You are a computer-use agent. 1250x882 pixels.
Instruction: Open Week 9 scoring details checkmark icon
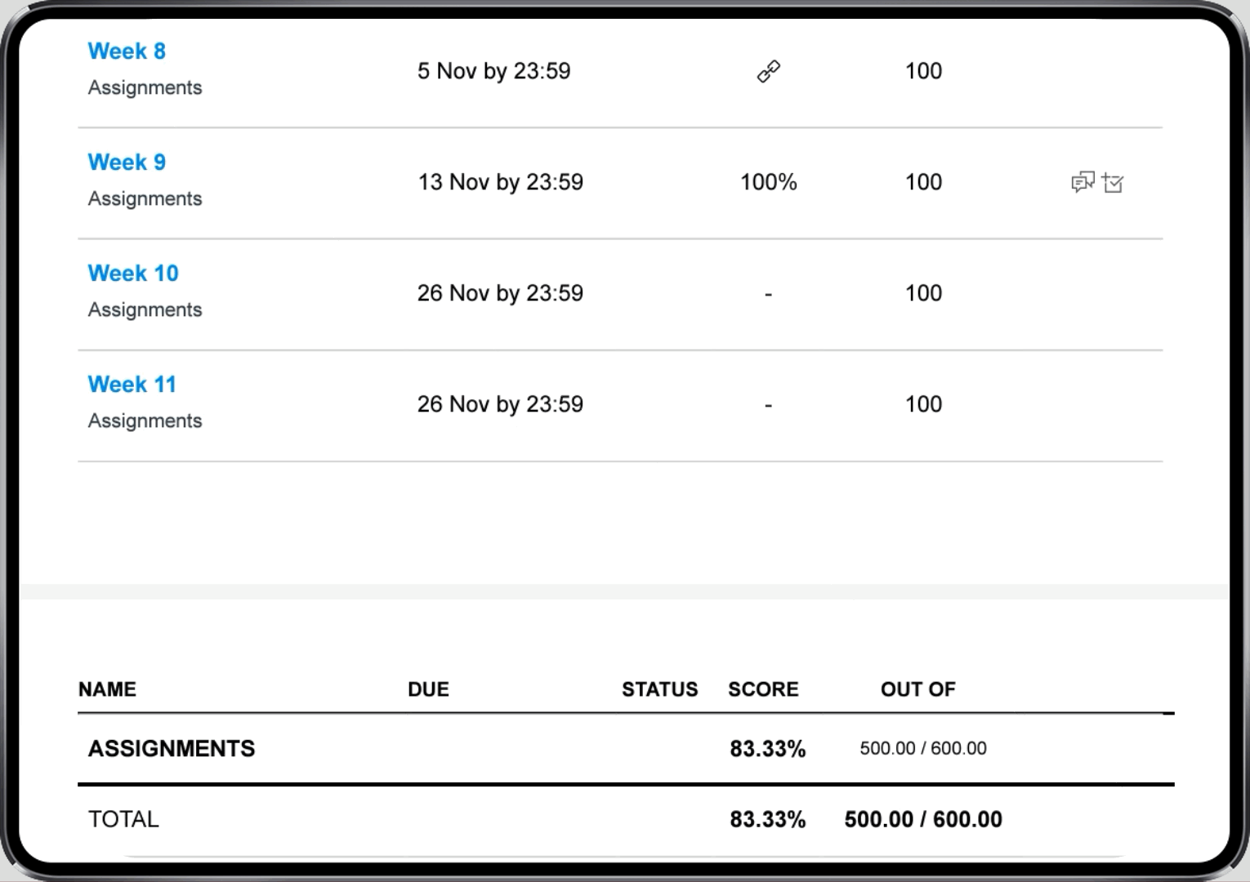(1113, 183)
